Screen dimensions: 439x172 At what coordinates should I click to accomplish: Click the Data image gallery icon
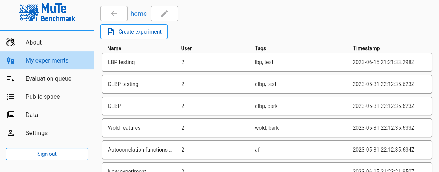click(x=11, y=115)
